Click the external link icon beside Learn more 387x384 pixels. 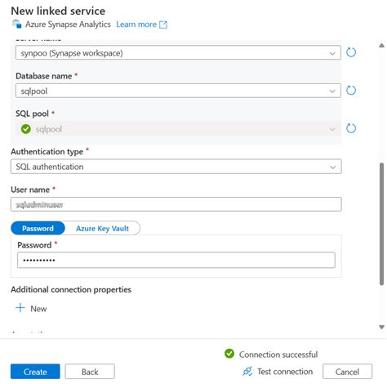pos(163,25)
